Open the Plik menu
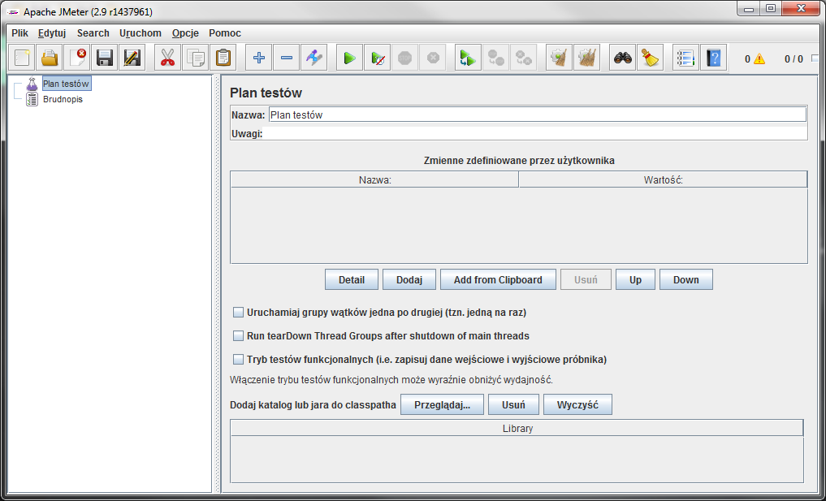This screenshot has width=826, height=501. click(x=20, y=33)
